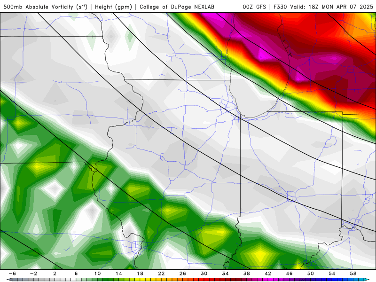
Task: Click the '14' color scale label
Action: 119,274
